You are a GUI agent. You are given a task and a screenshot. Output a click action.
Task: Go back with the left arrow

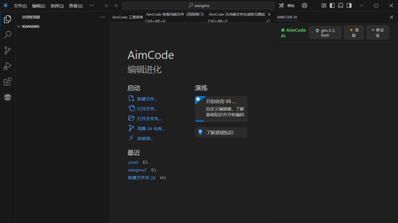[107, 5]
